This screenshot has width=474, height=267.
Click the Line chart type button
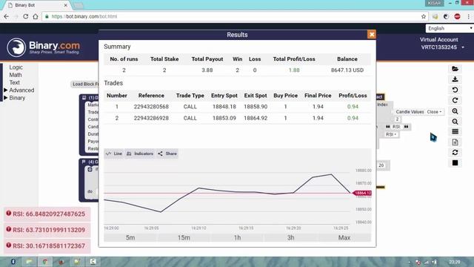coord(114,154)
